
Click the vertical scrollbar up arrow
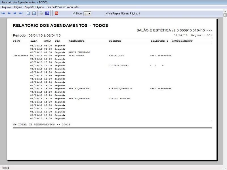coord(225,13)
